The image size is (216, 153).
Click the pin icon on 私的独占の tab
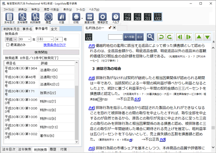point(110,27)
